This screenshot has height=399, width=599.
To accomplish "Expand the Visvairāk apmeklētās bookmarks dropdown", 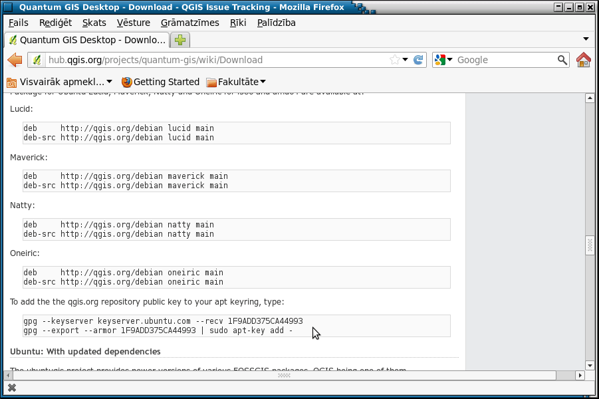I will tap(109, 82).
